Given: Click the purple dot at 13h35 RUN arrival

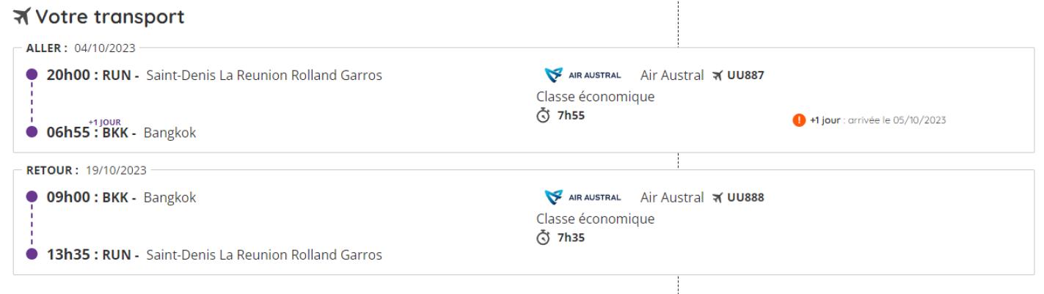Looking at the screenshot, I should point(32,255).
